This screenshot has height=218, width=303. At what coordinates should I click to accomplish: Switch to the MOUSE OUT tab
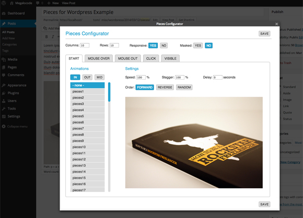click(x=128, y=58)
